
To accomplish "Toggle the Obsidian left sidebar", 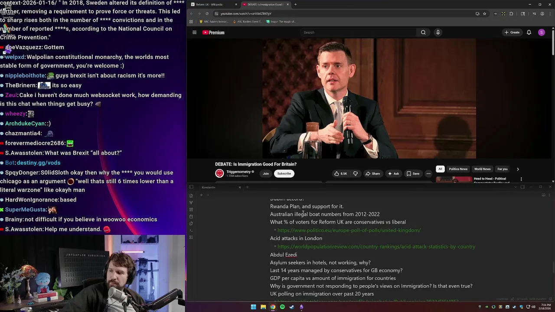I will coord(191,187).
